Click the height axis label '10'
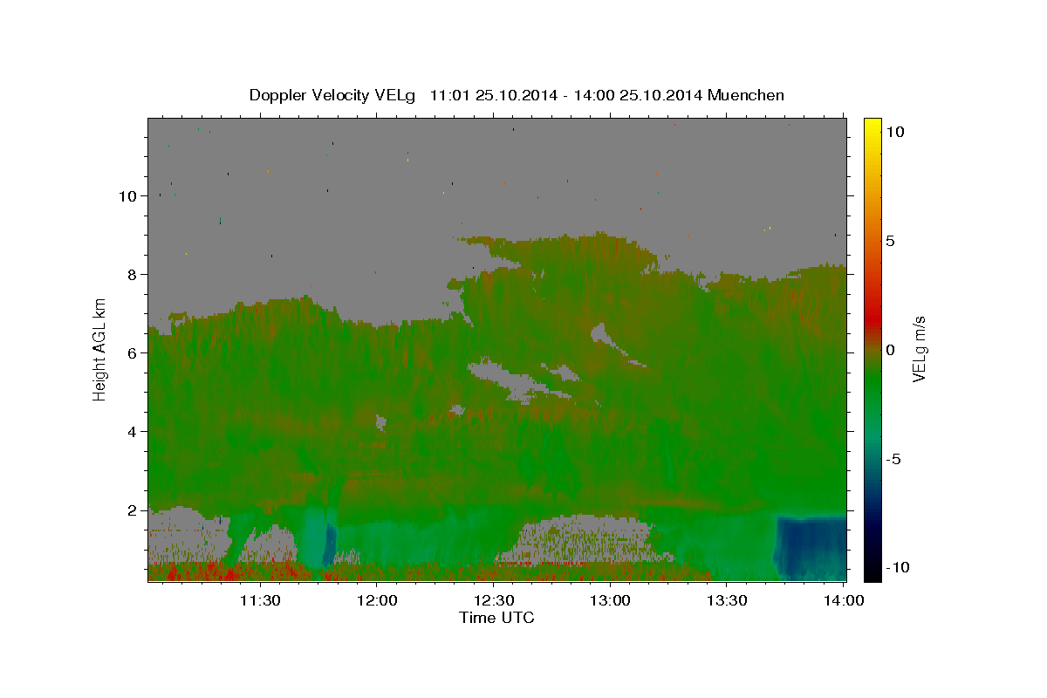This screenshot has height=698, width=1047. 127,195
